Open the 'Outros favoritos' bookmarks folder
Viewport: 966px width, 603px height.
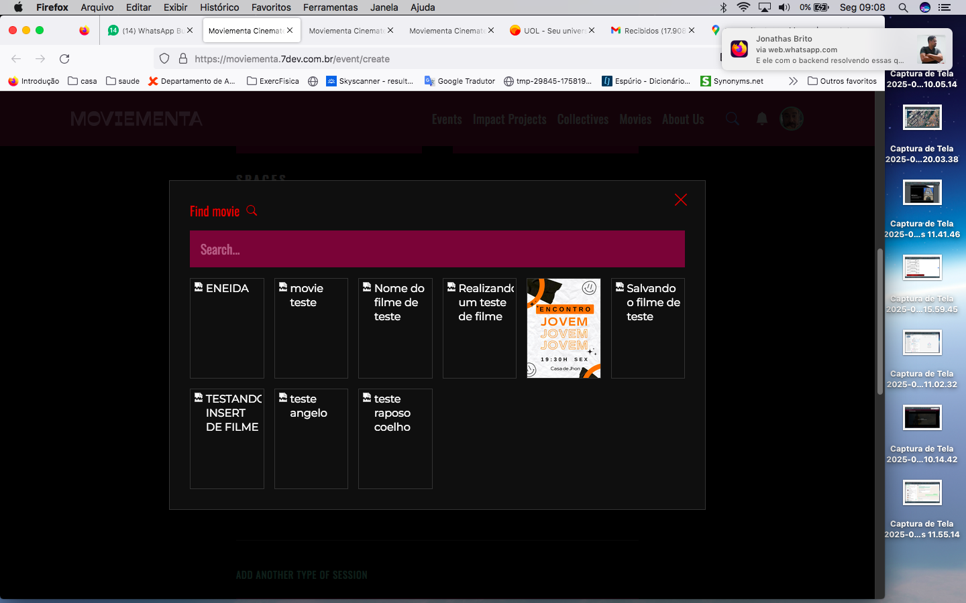[842, 81]
